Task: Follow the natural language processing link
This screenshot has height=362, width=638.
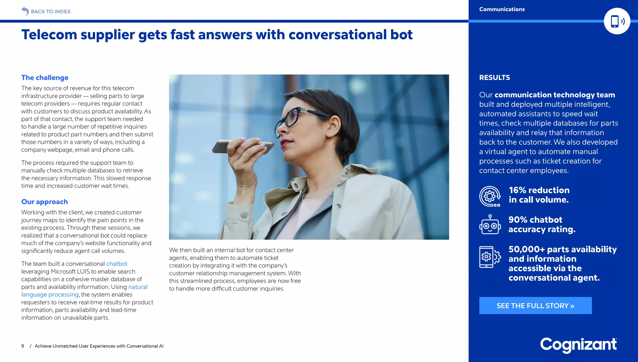Action: 50,295
